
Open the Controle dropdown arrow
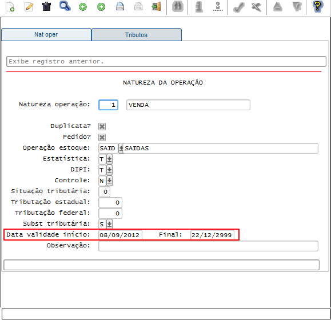(109, 181)
